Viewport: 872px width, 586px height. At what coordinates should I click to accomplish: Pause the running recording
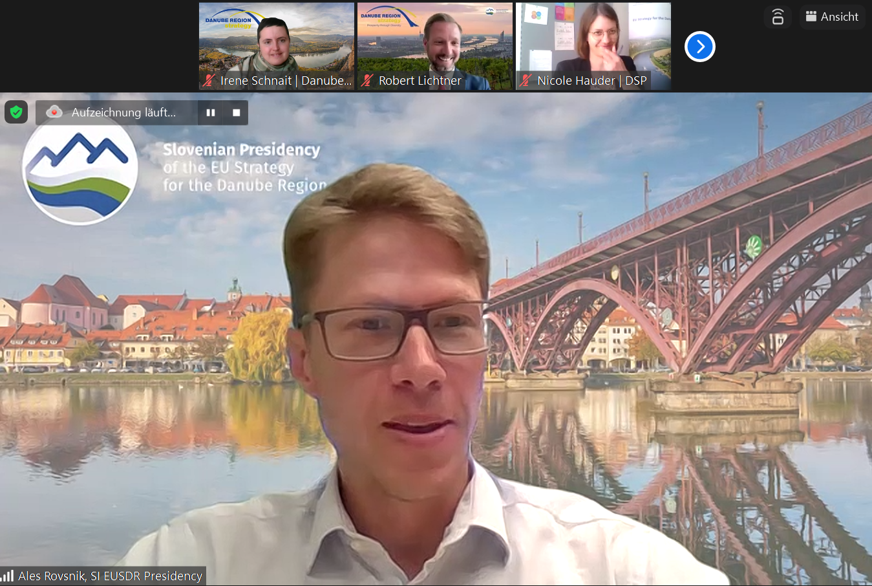click(211, 113)
